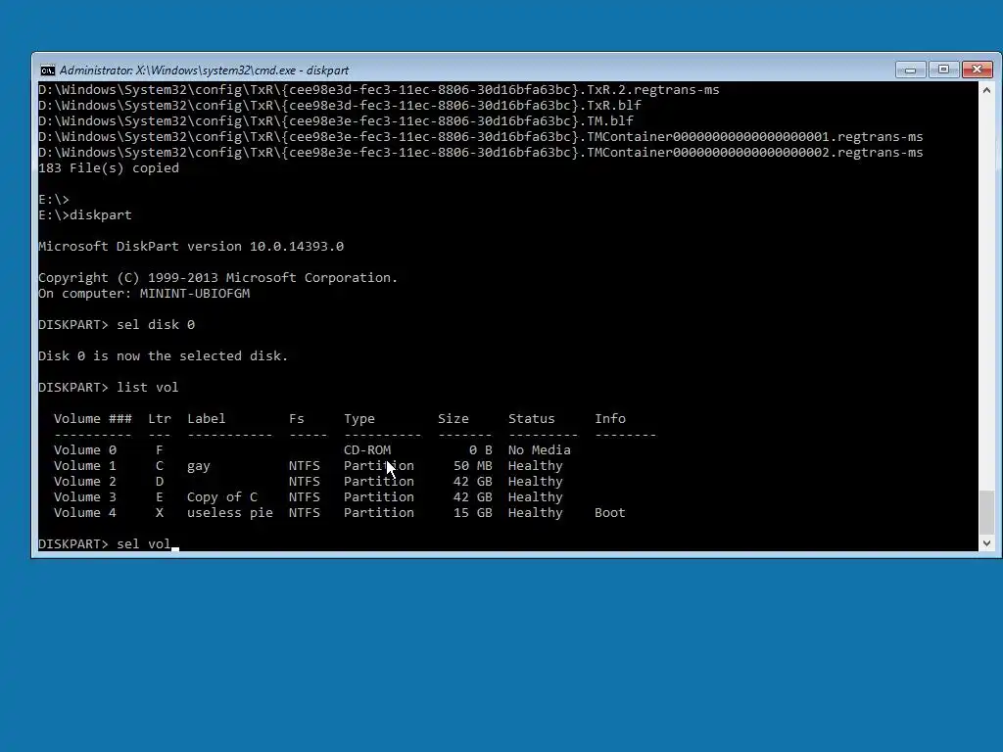The height and width of the screenshot is (752, 1003).
Task: Click the 'useless pie' volume label
Action: point(229,513)
